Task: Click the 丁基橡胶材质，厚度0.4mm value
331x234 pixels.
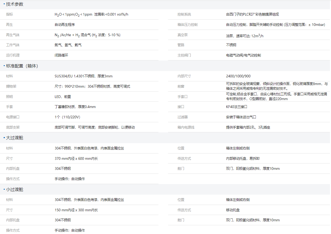Action: pyautogui.click(x=75, y=107)
